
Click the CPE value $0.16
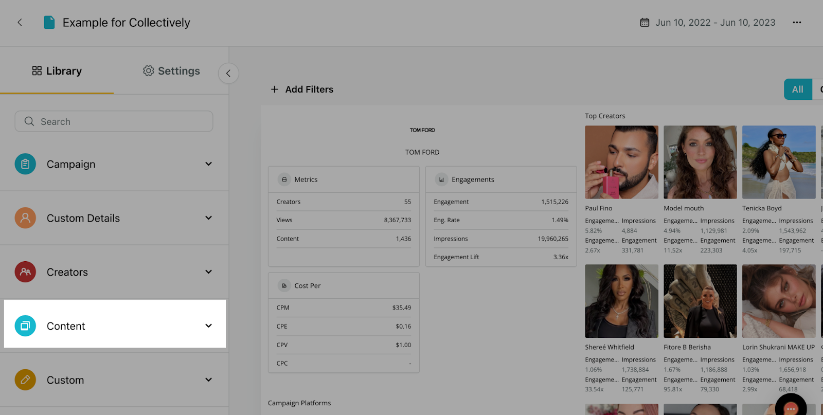tap(403, 327)
